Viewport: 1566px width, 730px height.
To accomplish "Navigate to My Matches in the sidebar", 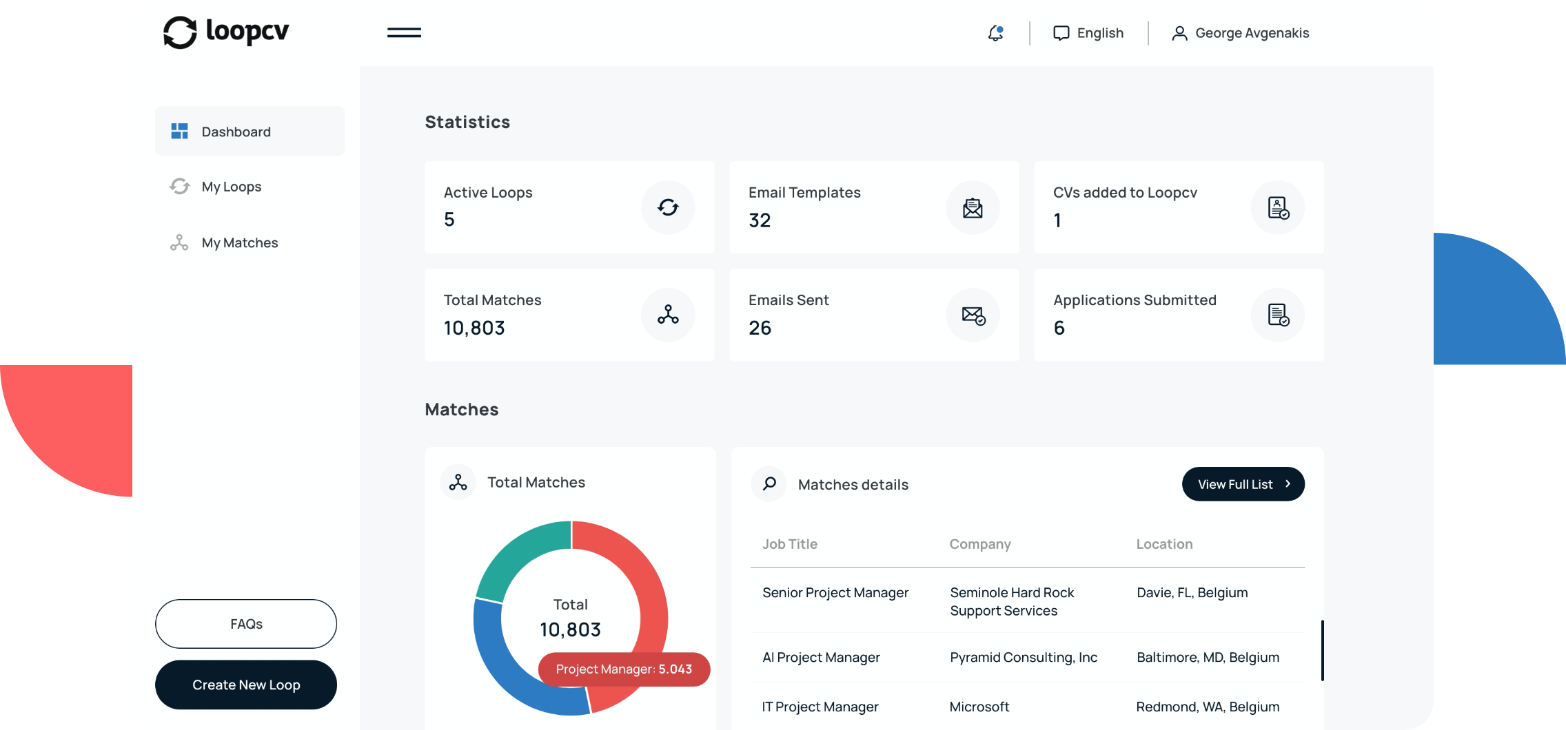I will pyautogui.click(x=239, y=242).
